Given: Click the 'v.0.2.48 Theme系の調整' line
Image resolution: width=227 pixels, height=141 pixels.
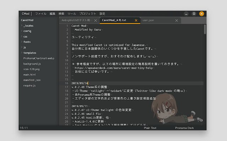Looking at the screenshot, I should pyautogui.click(x=89, y=87).
